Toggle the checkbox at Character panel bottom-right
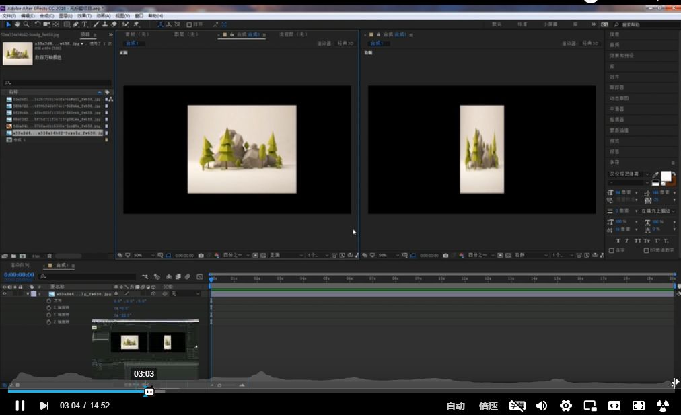Image resolution: width=681 pixels, height=415 pixels. (x=646, y=250)
